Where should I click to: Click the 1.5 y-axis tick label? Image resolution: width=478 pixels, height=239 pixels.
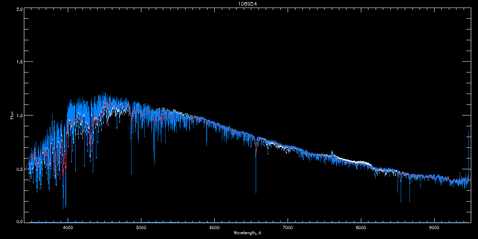tap(19, 62)
